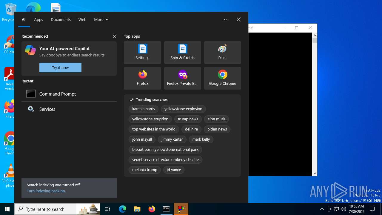Launch Snip & Sketch tile

pos(182,53)
